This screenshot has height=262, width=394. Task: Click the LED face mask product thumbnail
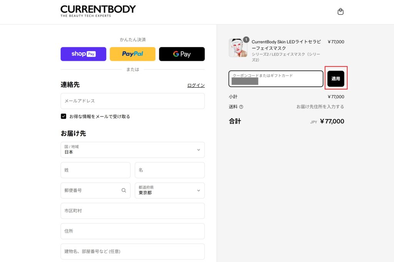pyautogui.click(x=238, y=47)
